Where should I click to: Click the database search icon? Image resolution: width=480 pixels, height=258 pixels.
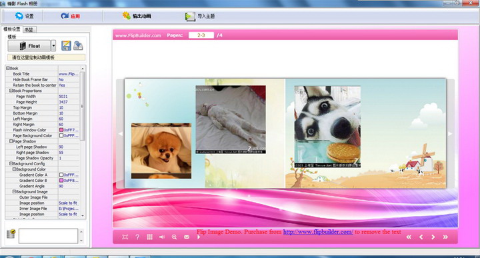pos(11,234)
